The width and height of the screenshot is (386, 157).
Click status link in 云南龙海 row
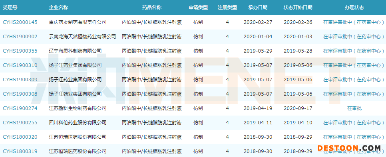click(354, 37)
